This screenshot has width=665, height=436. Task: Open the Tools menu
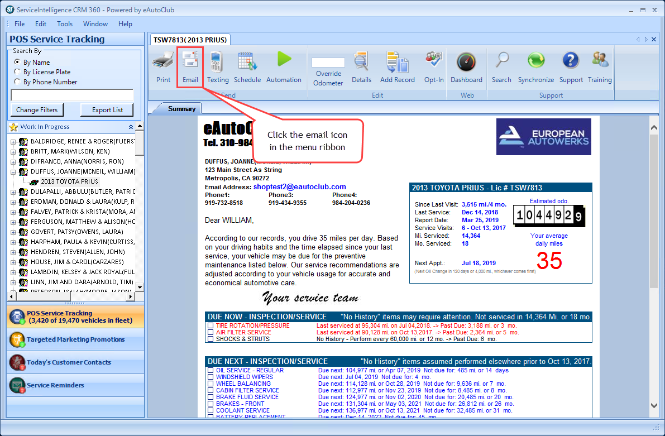65,24
